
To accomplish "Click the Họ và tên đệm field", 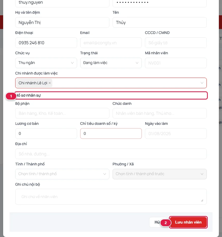I will (62, 22).
